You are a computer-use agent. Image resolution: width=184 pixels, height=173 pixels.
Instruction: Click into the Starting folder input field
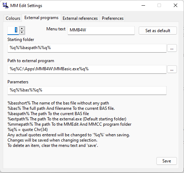tap(87, 48)
